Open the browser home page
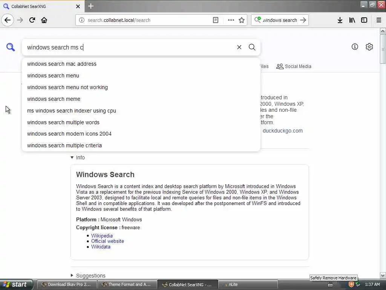The height and width of the screenshot is (290, 386). [44, 20]
